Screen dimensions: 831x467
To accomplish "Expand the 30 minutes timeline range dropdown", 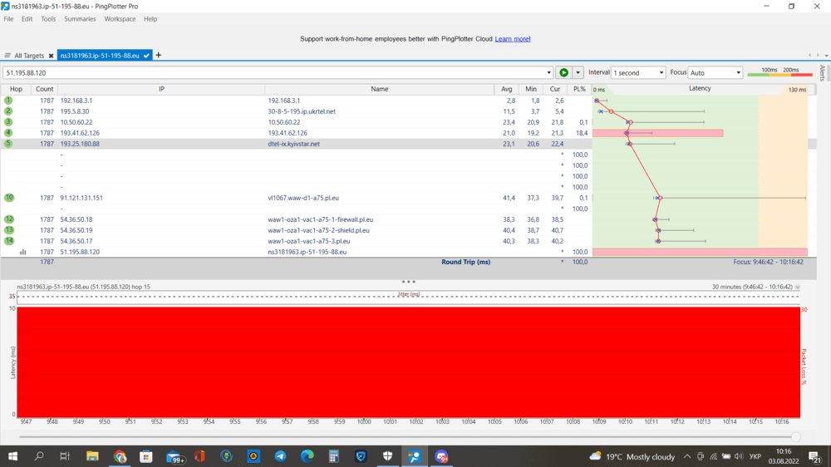I will point(798,287).
